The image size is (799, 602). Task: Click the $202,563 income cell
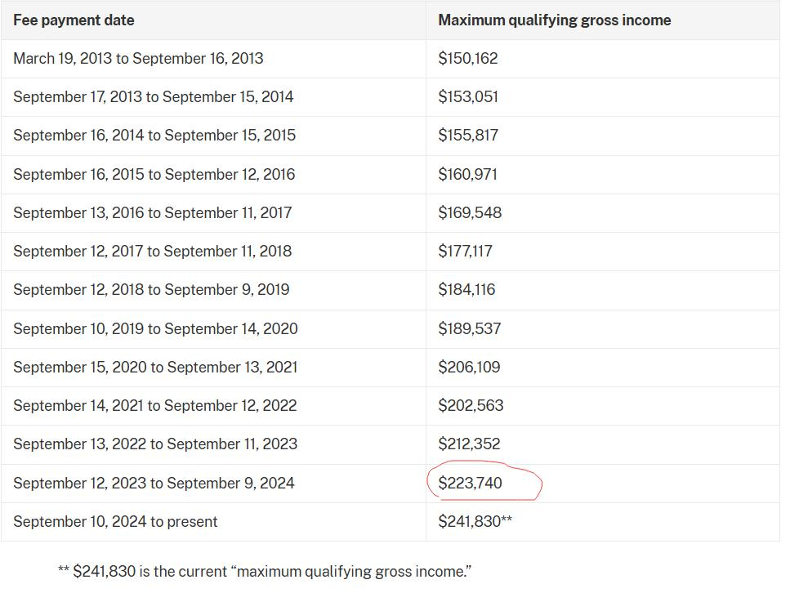tap(471, 406)
